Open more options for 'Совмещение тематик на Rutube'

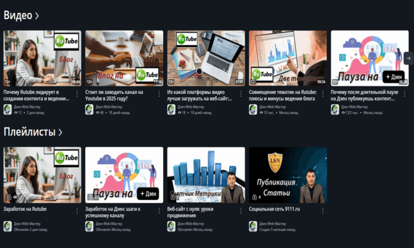323,94
